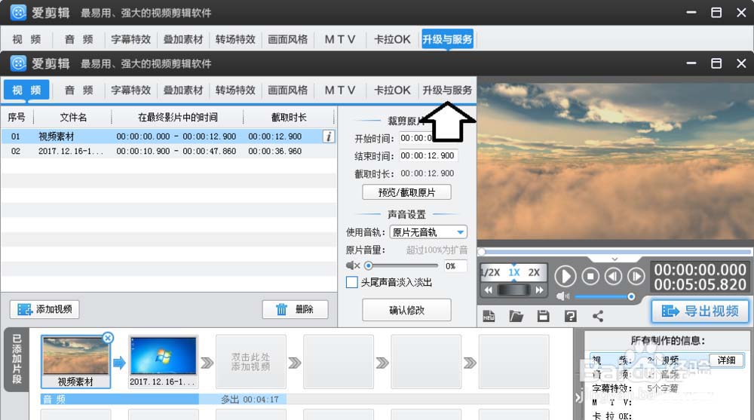Open 转场特效 tab in front window
The height and width of the screenshot is (420, 754).
pyautogui.click(x=235, y=90)
